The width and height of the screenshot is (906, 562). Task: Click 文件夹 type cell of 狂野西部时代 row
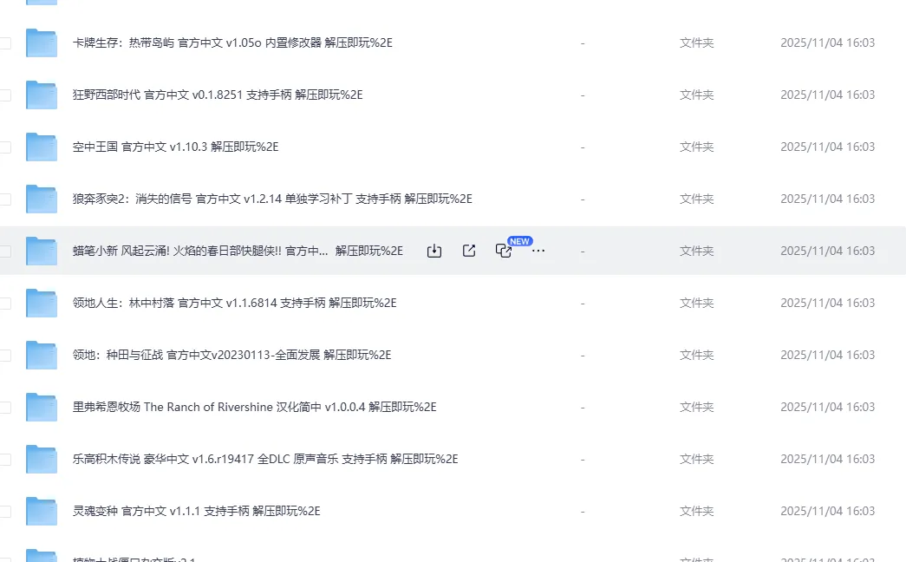(x=696, y=95)
